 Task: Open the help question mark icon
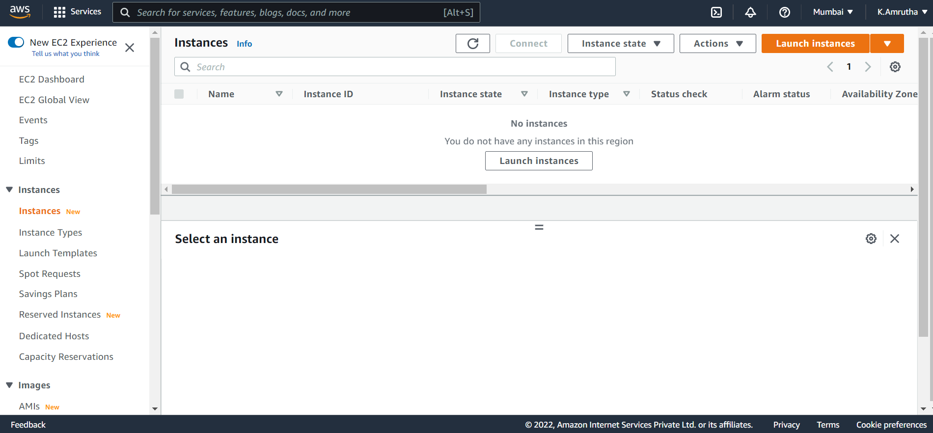(785, 12)
